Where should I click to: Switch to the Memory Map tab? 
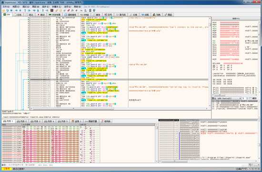point(54,15)
